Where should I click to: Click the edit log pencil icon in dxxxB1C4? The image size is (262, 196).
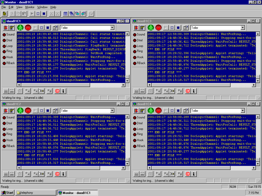142,111
